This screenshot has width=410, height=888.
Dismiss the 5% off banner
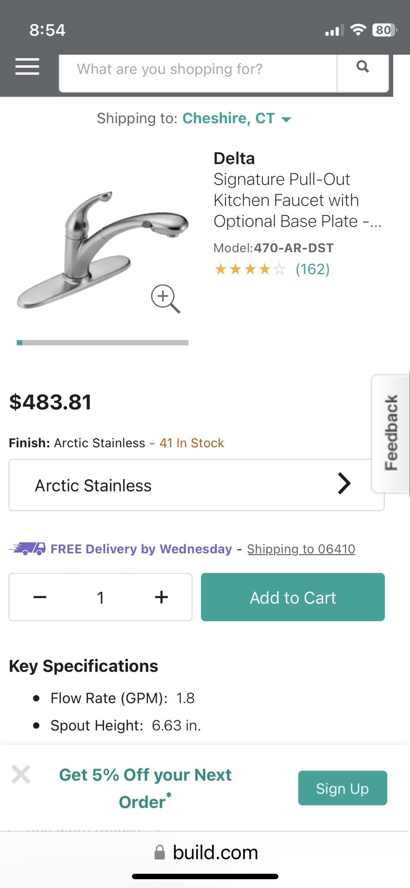tap(21, 774)
